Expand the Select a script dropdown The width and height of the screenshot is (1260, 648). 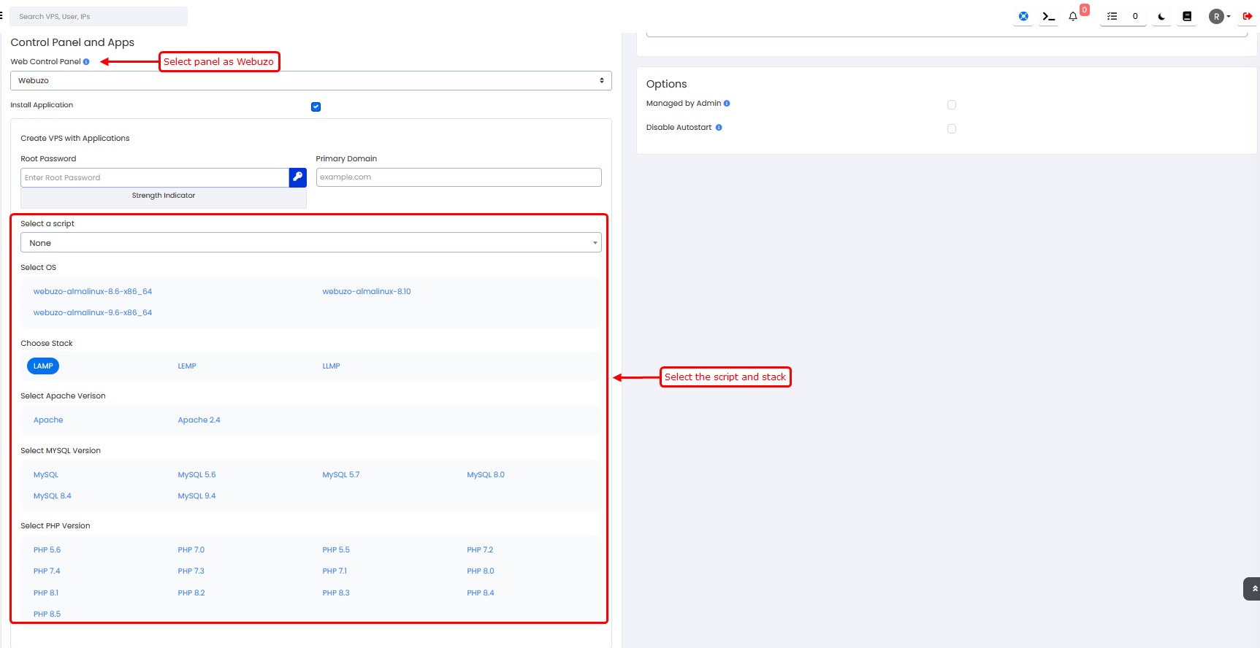pos(310,243)
